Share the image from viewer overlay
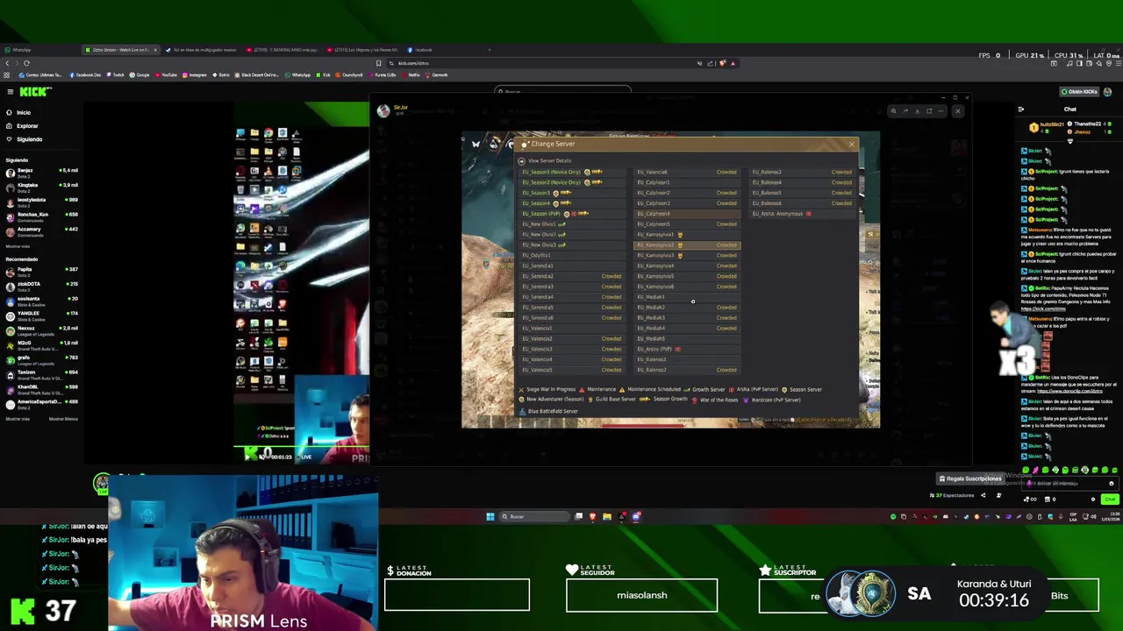This screenshot has width=1123, height=631. [905, 111]
